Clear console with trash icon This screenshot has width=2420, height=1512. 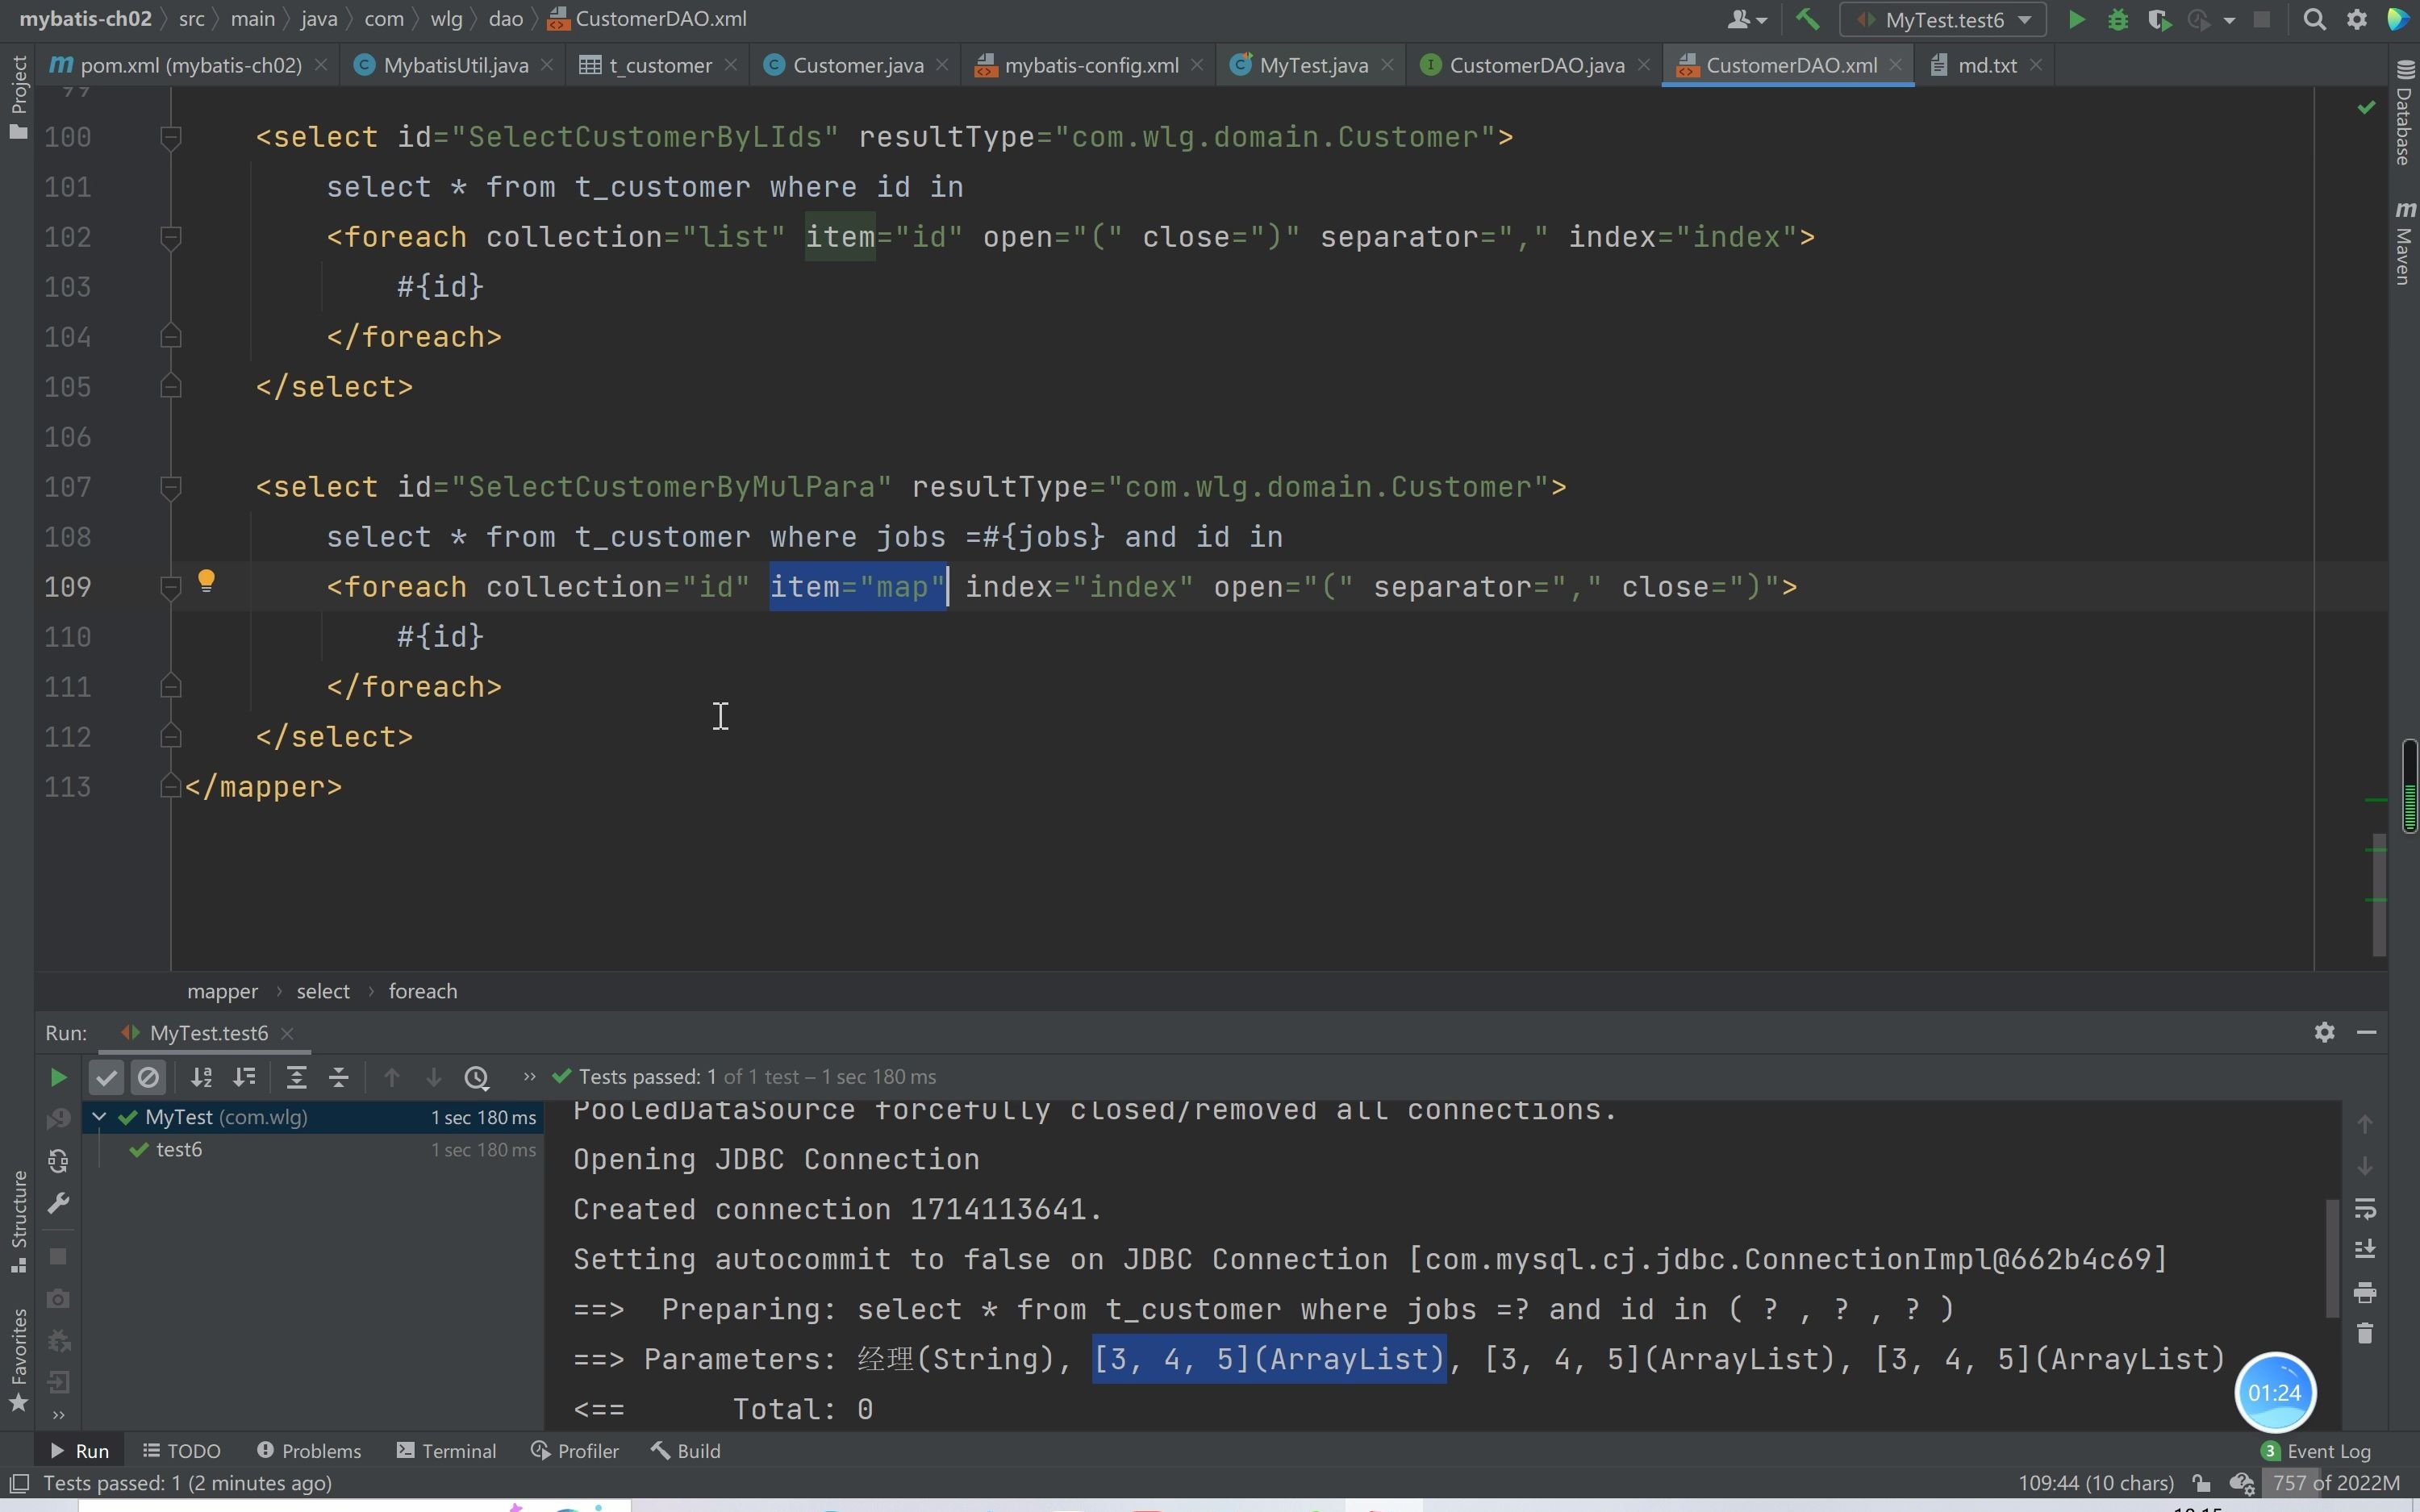click(x=2365, y=1333)
